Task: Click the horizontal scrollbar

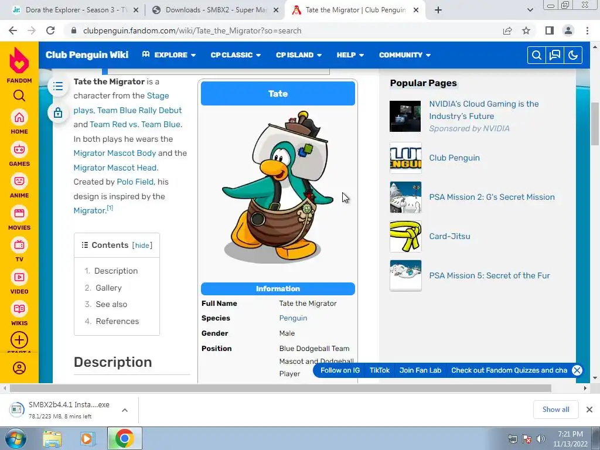Action: pyautogui.click(x=281, y=388)
